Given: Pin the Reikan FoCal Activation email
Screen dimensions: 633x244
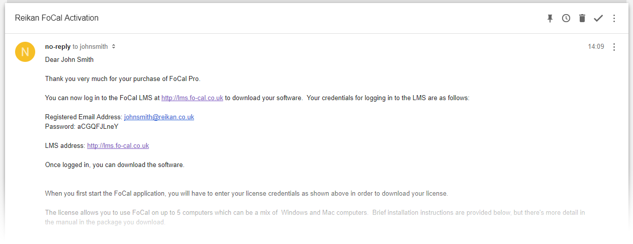Looking at the screenshot, I should tap(550, 18).
